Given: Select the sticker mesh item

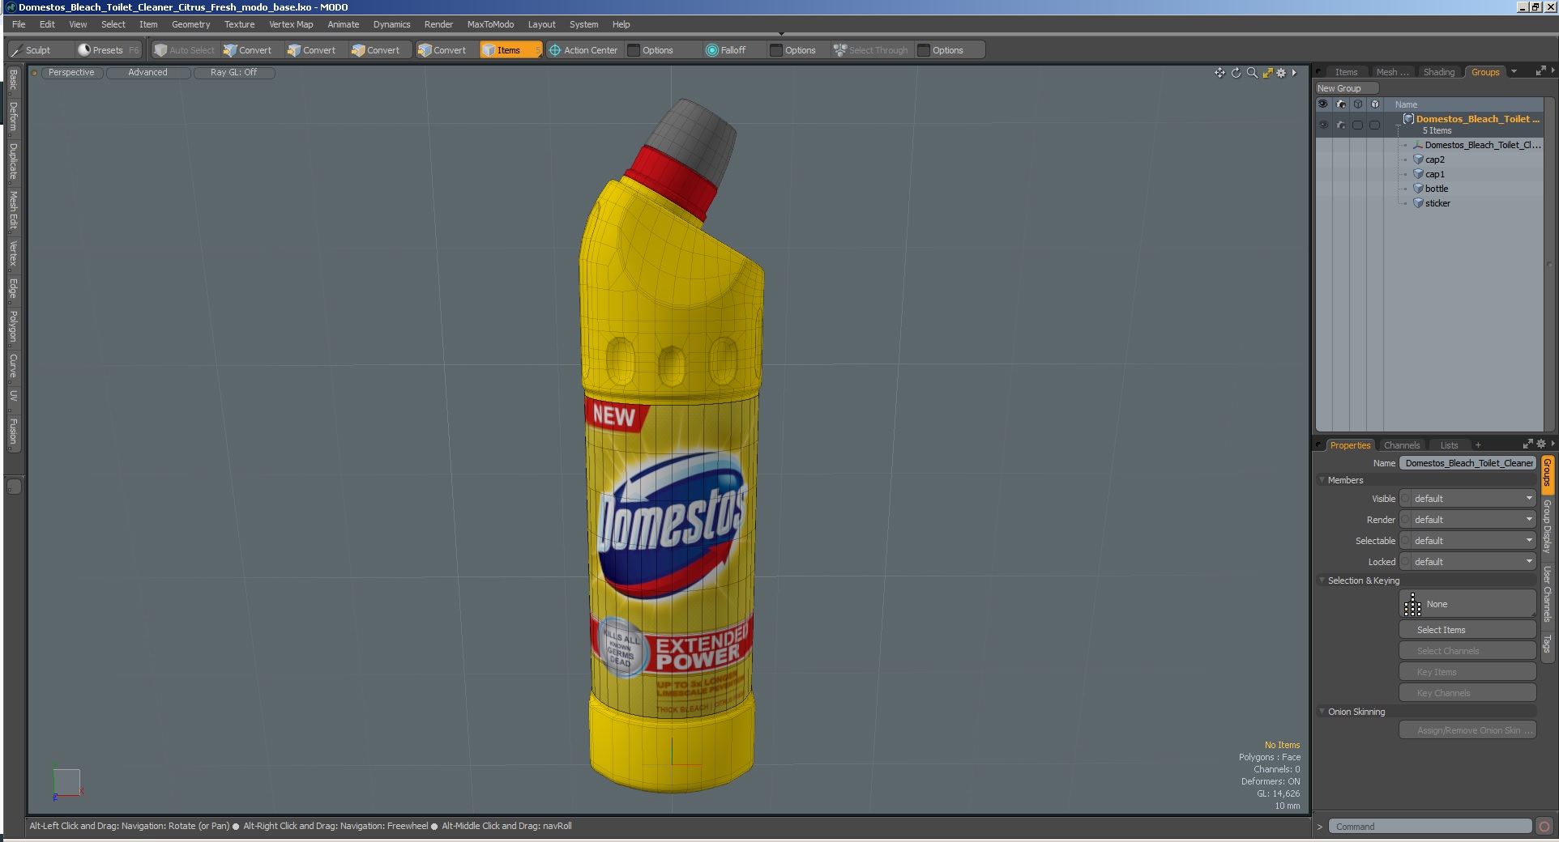Looking at the screenshot, I should 1437,203.
